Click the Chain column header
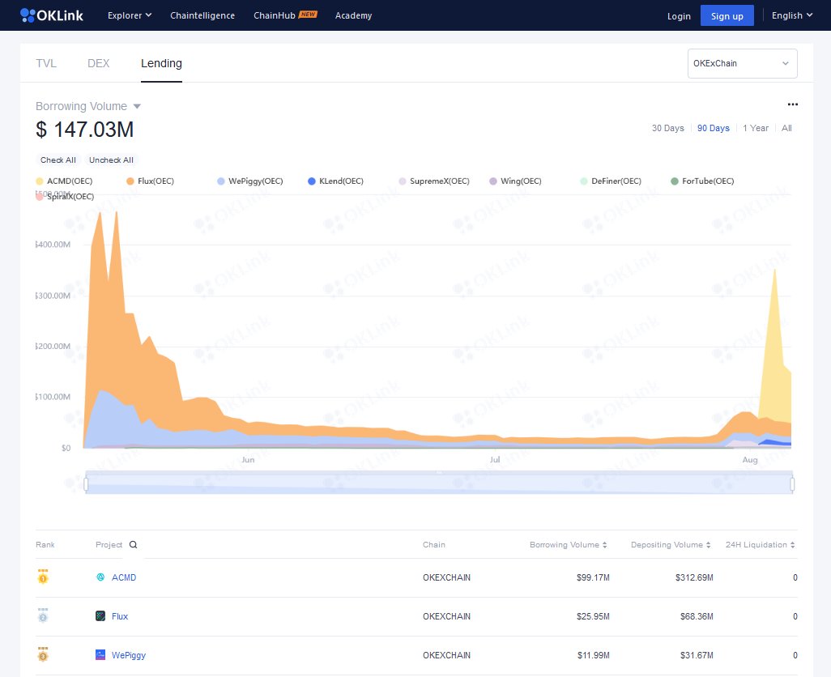The height and width of the screenshot is (677, 831). tap(434, 544)
